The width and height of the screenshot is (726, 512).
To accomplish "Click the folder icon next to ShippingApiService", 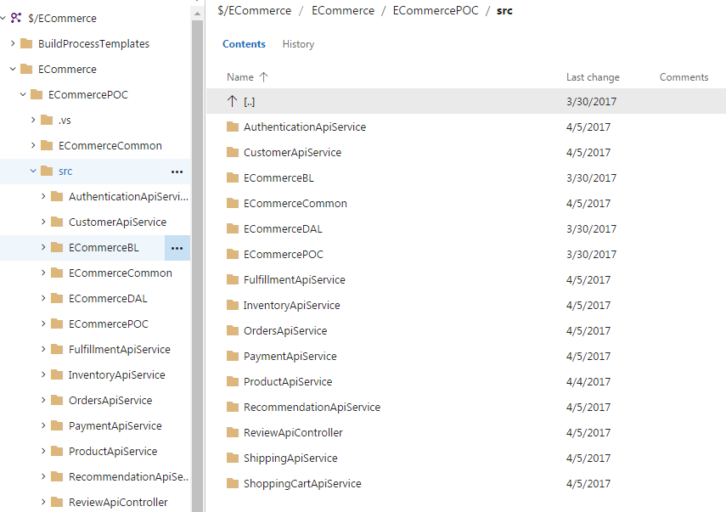I will click(x=232, y=458).
